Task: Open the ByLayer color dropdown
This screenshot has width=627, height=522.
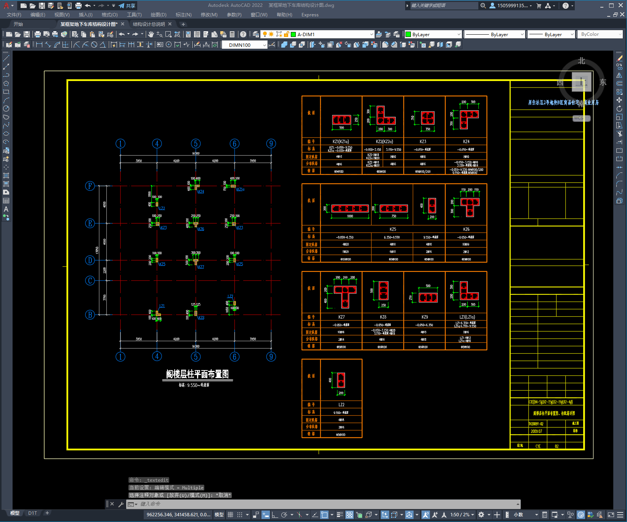Action: 433,34
